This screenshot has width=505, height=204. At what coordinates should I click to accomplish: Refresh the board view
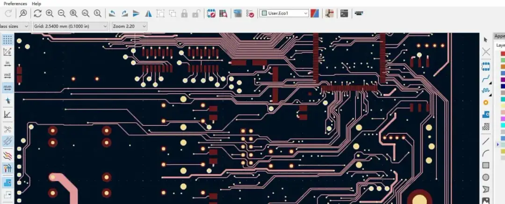point(38,13)
